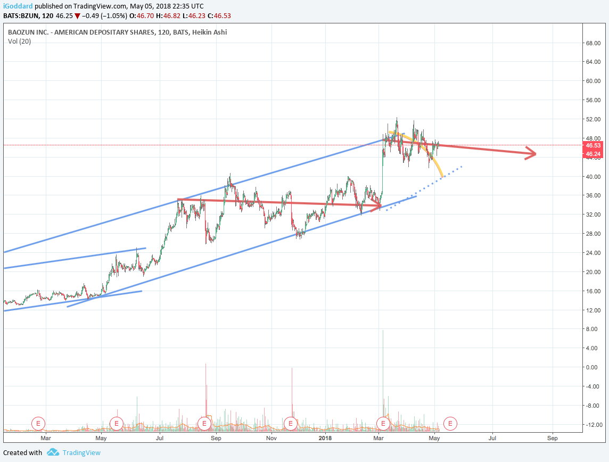Click the earnings marker near Nov 2017
This screenshot has height=462, width=609.
[x=291, y=423]
